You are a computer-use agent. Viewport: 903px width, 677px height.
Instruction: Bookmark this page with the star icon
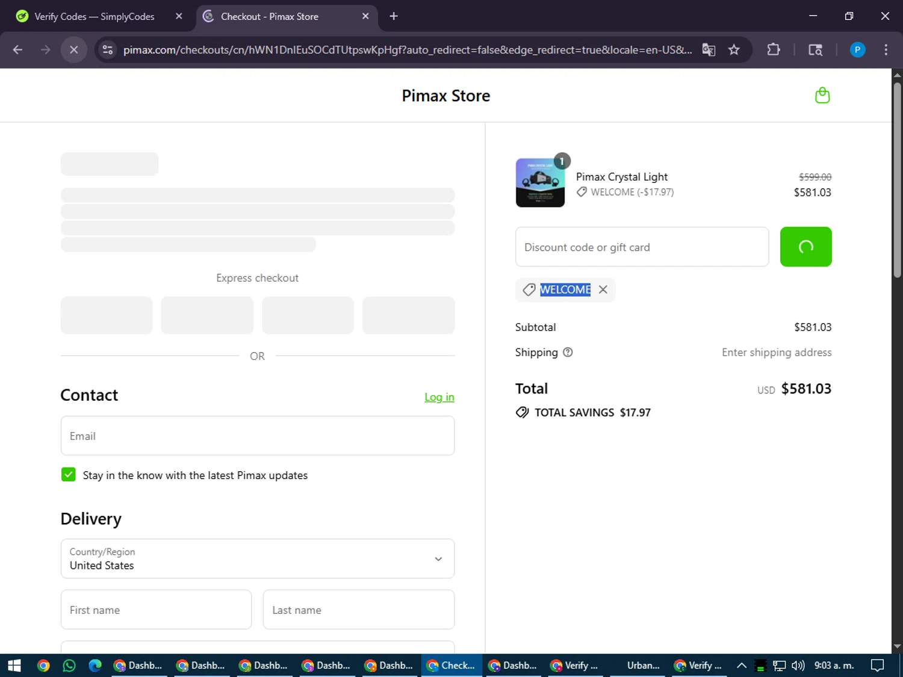[x=734, y=49]
